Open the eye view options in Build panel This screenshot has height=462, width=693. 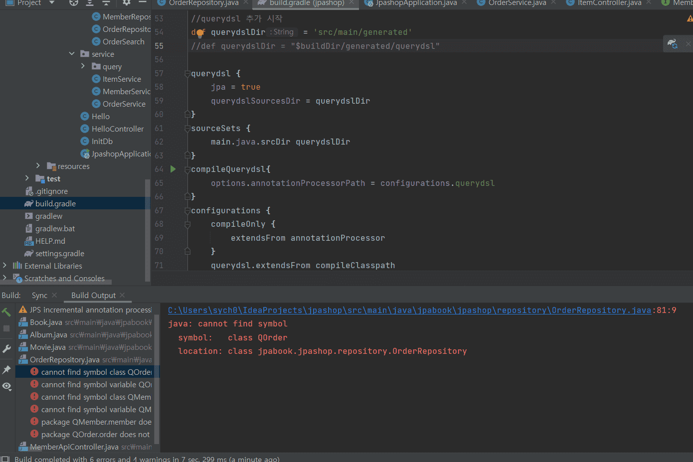pyautogui.click(x=6, y=386)
